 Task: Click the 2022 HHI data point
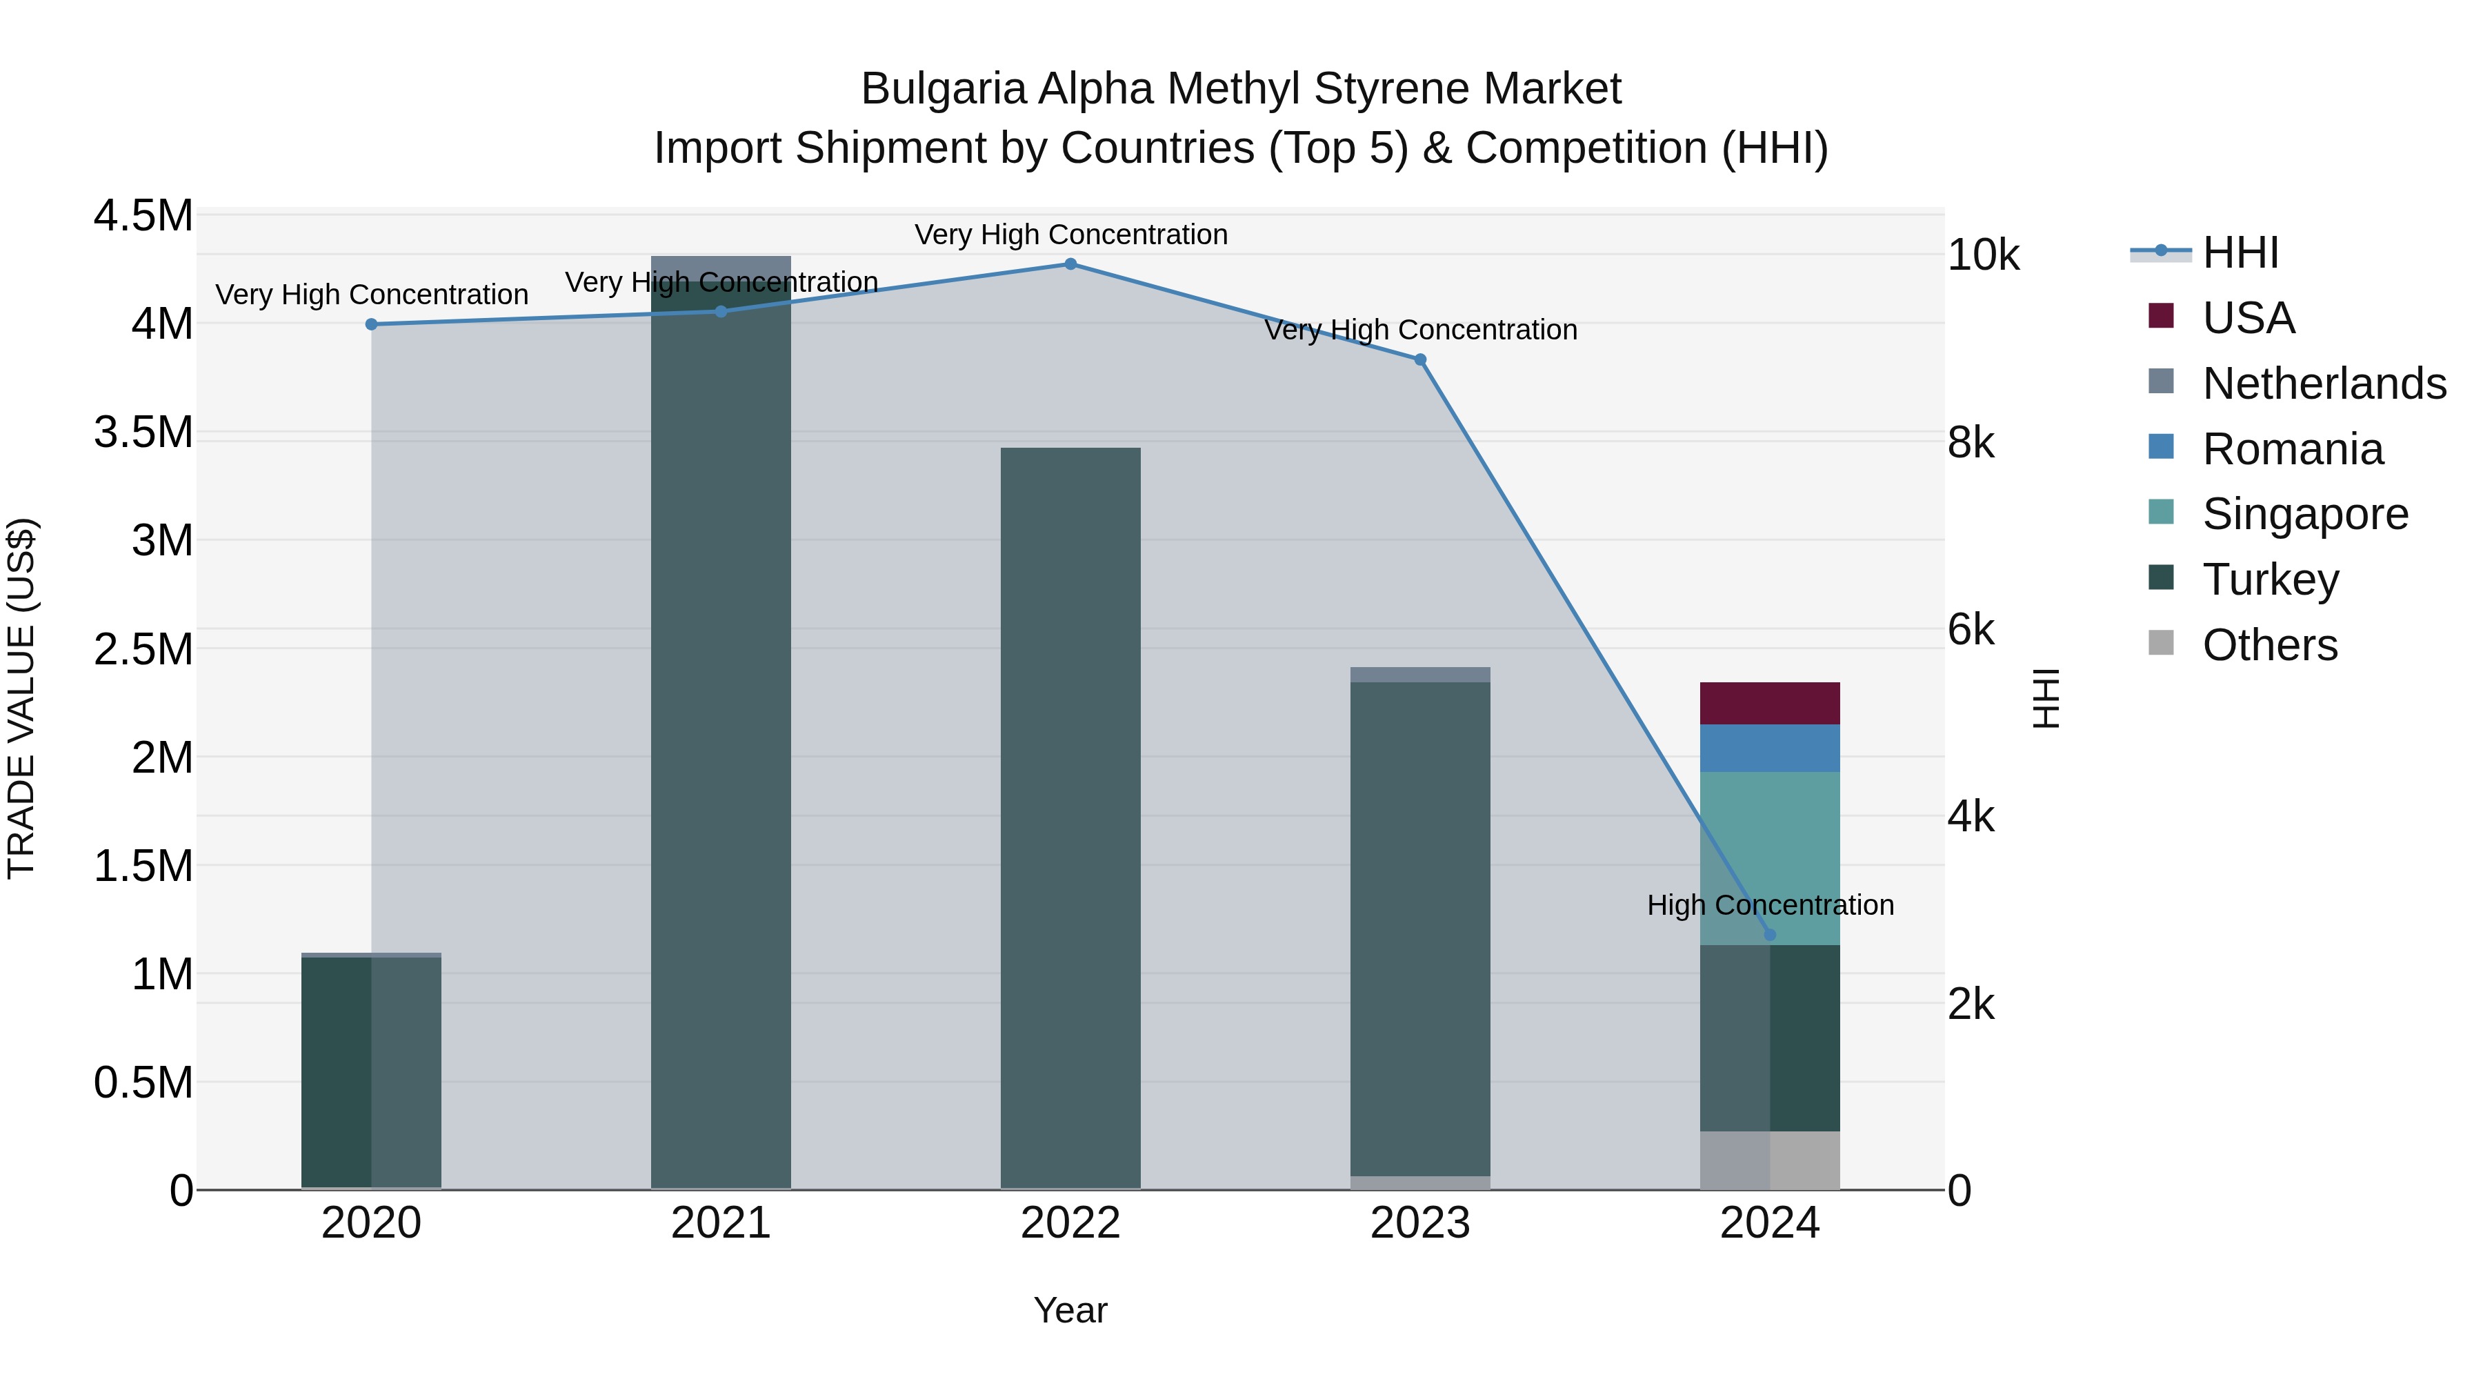point(1070,264)
